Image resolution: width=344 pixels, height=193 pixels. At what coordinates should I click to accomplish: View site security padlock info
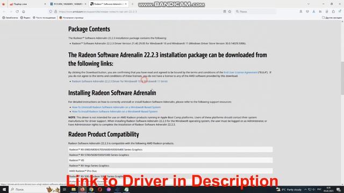pyautogui.click(x=55, y=11)
